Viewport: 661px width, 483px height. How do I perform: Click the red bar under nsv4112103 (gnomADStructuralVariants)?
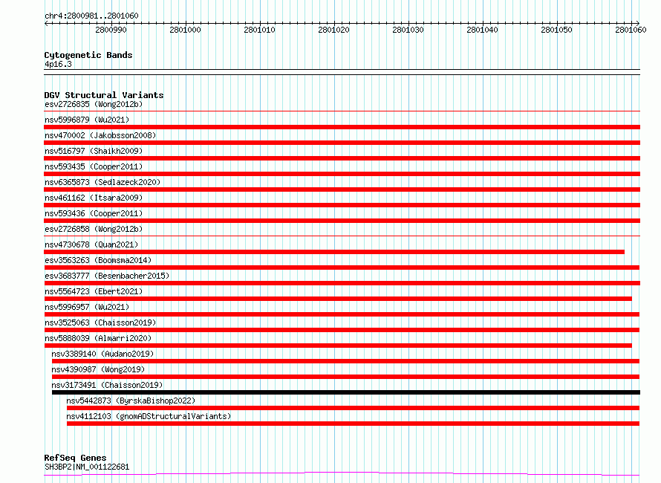tap(354, 424)
